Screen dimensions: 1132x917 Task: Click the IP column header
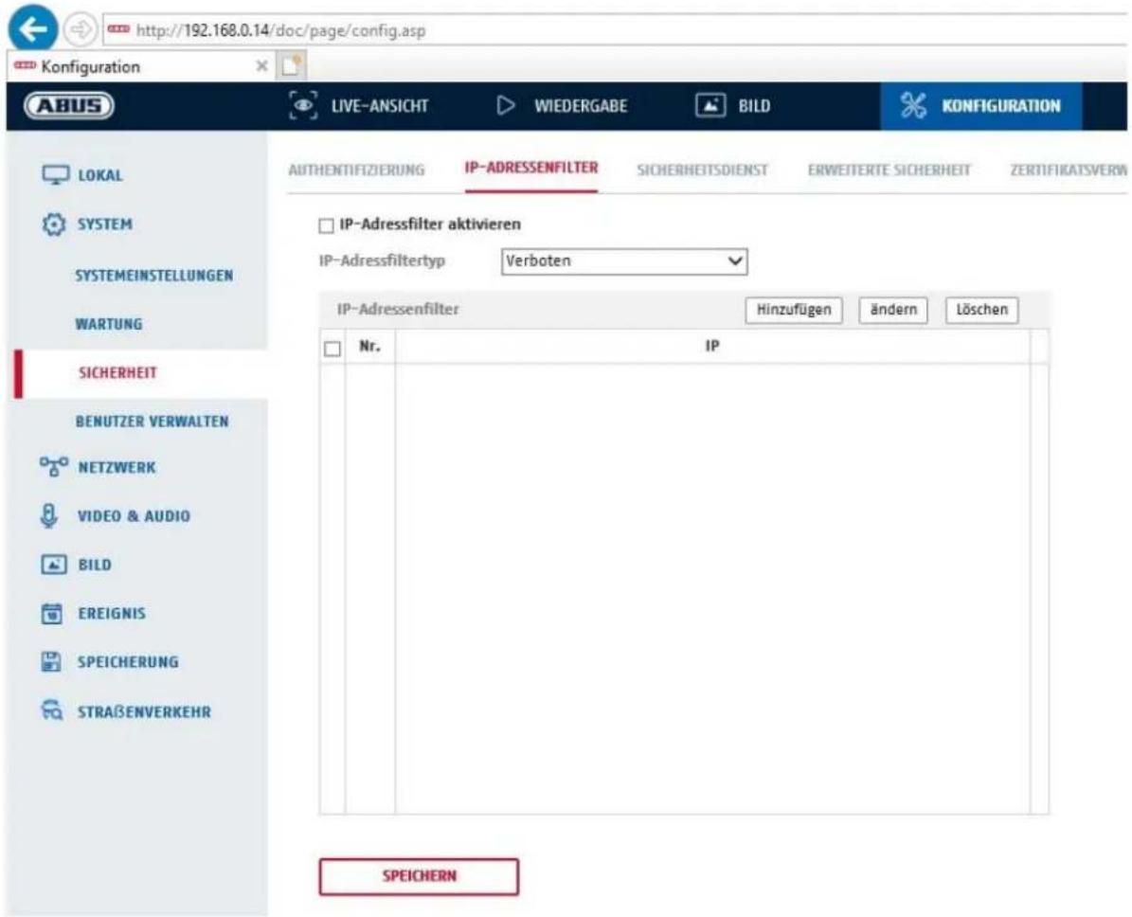pyautogui.click(x=711, y=347)
